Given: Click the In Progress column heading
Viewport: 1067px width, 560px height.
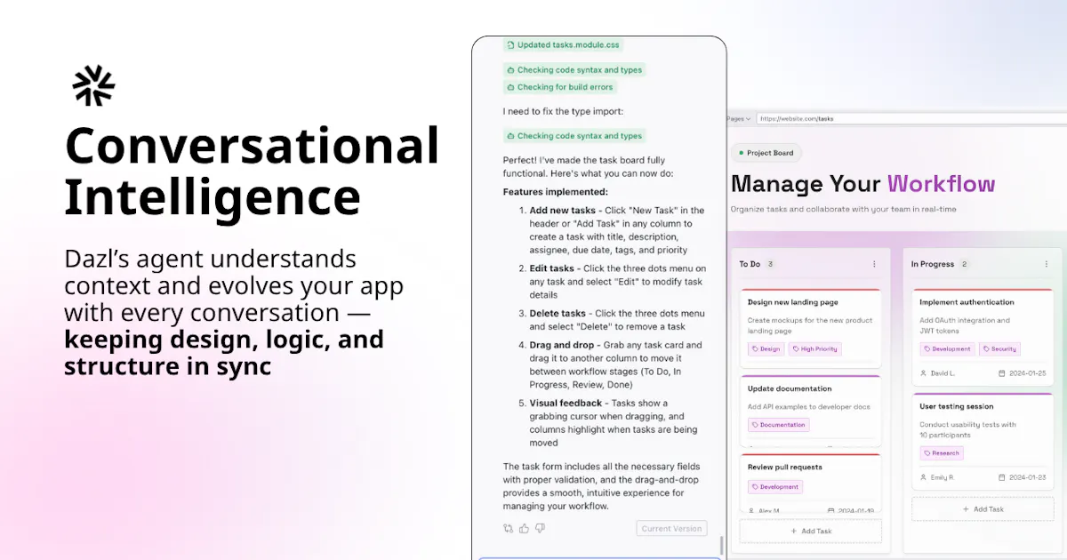Looking at the screenshot, I should click(x=932, y=264).
